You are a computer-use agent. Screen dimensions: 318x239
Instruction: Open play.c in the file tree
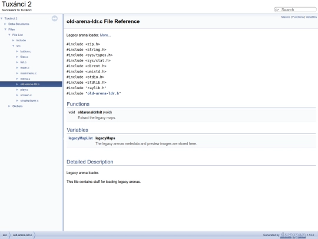coord(24,90)
